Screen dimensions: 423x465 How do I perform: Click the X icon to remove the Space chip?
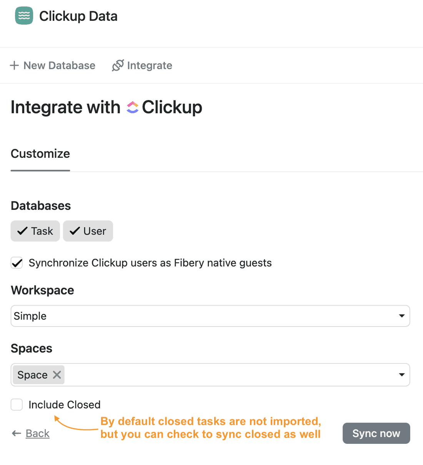[x=57, y=375]
